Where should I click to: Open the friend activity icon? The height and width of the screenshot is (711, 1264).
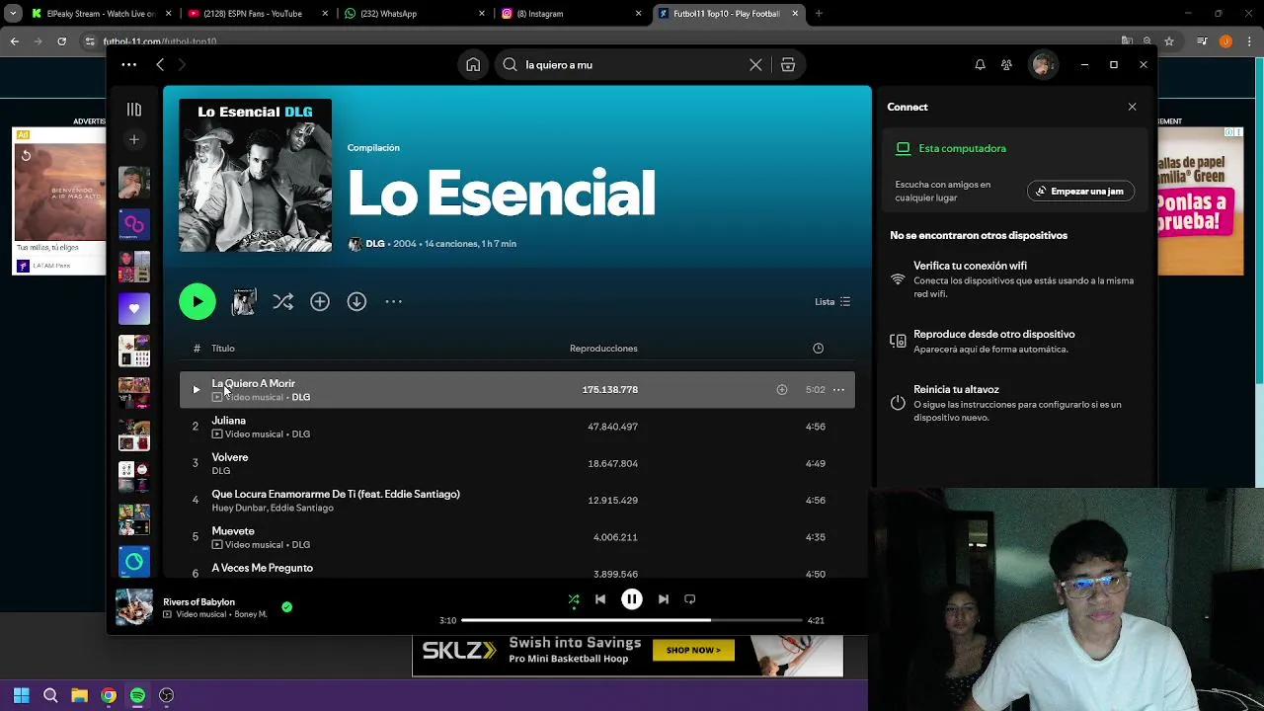point(1006,64)
